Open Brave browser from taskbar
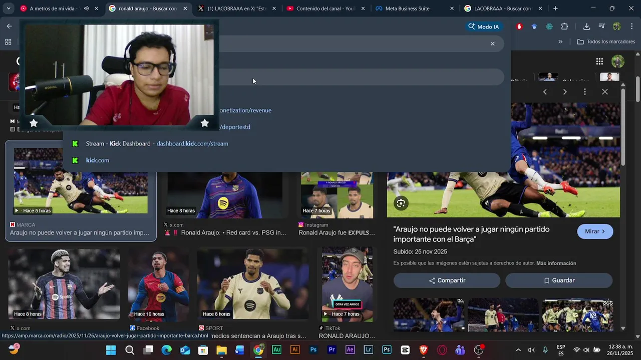641x360 pixels. pyautogui.click(x=424, y=350)
